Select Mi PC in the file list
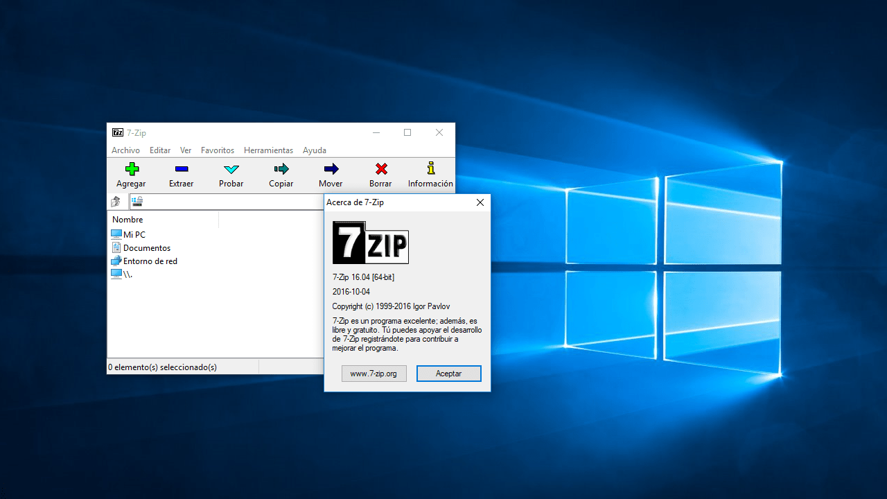The width and height of the screenshot is (887, 499). [134, 234]
